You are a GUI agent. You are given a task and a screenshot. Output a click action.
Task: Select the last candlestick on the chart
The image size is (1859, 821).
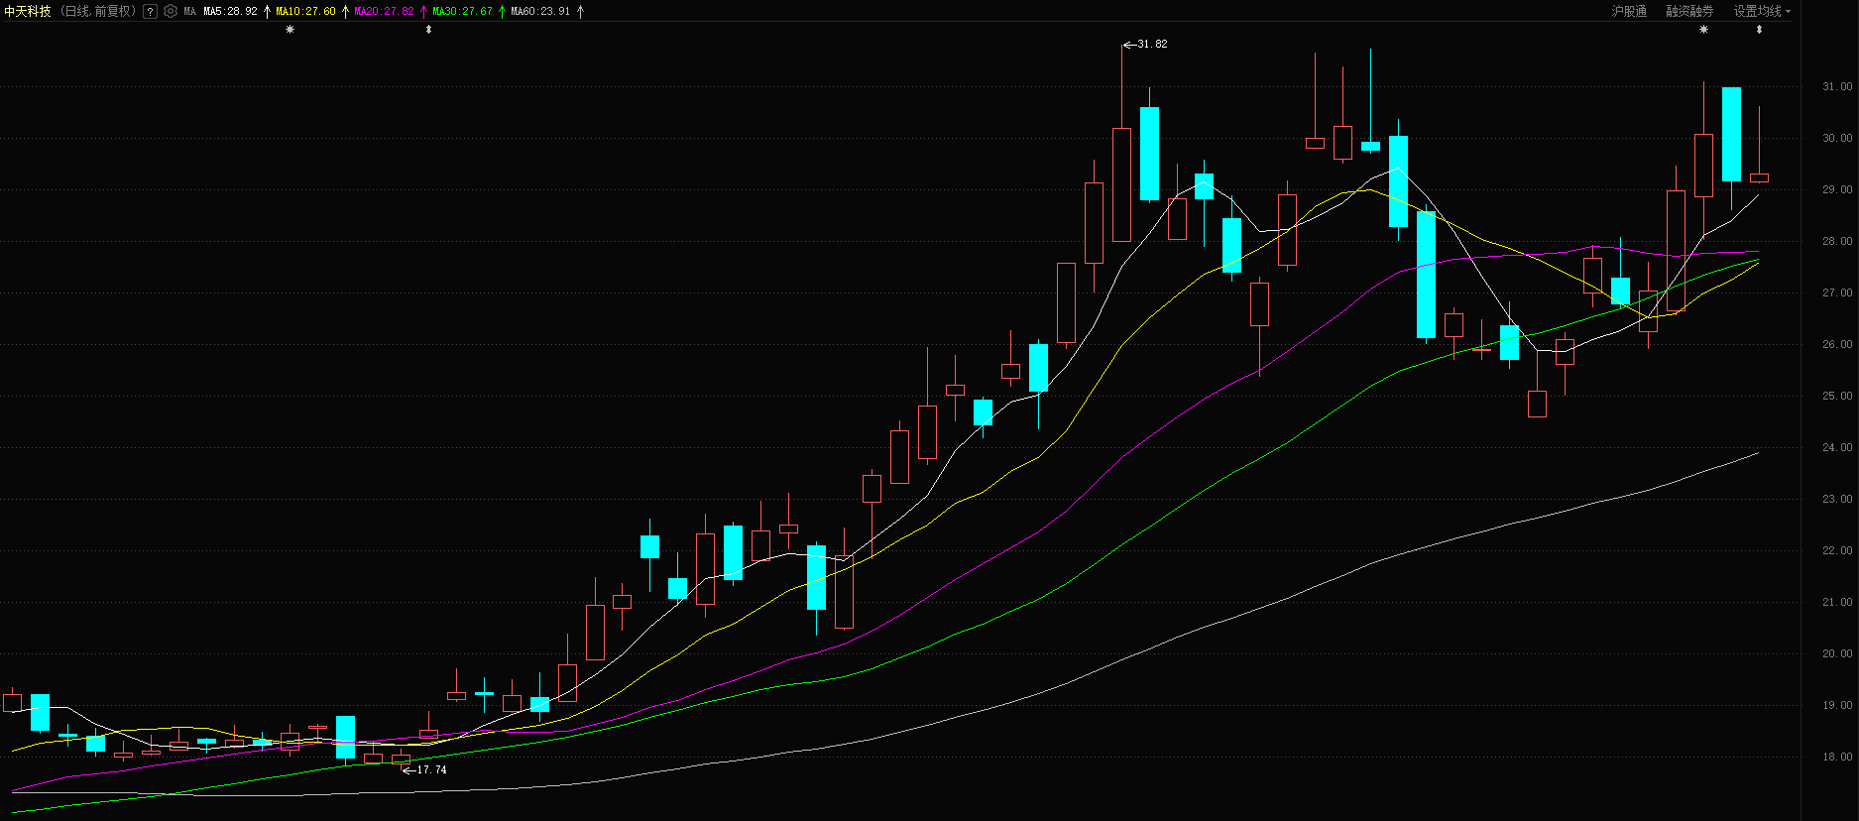1759,177
